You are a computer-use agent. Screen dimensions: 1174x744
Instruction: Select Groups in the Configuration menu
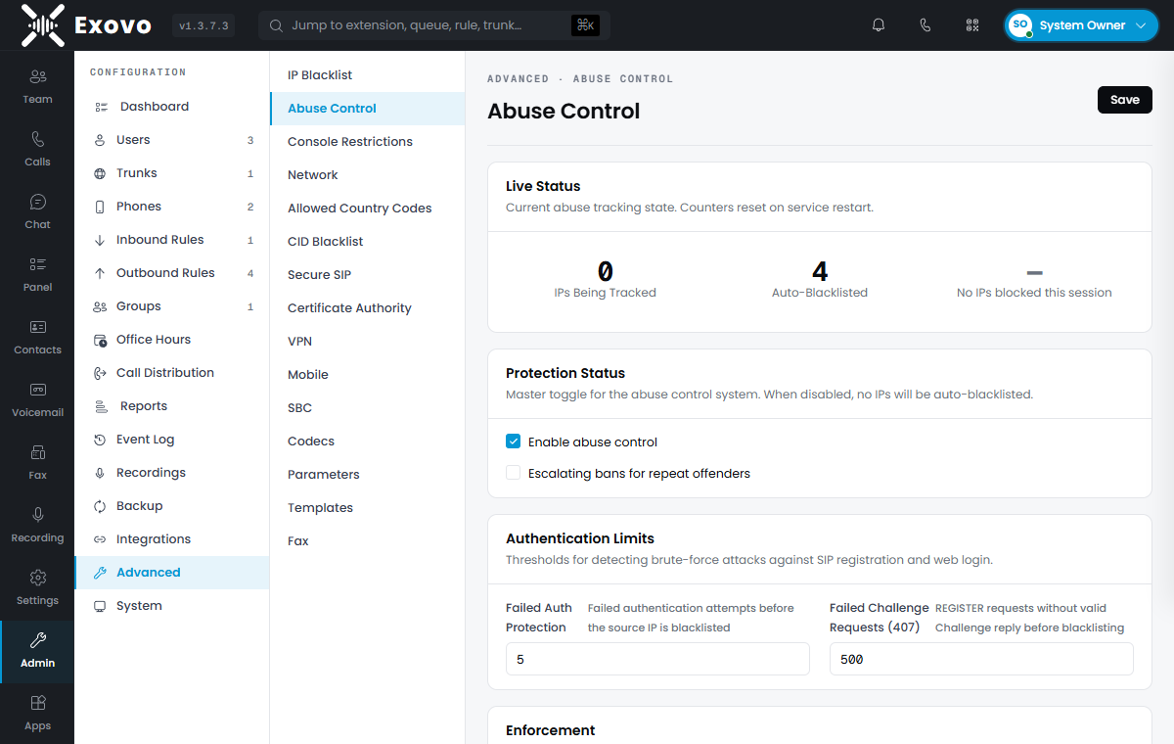pyautogui.click(x=172, y=306)
